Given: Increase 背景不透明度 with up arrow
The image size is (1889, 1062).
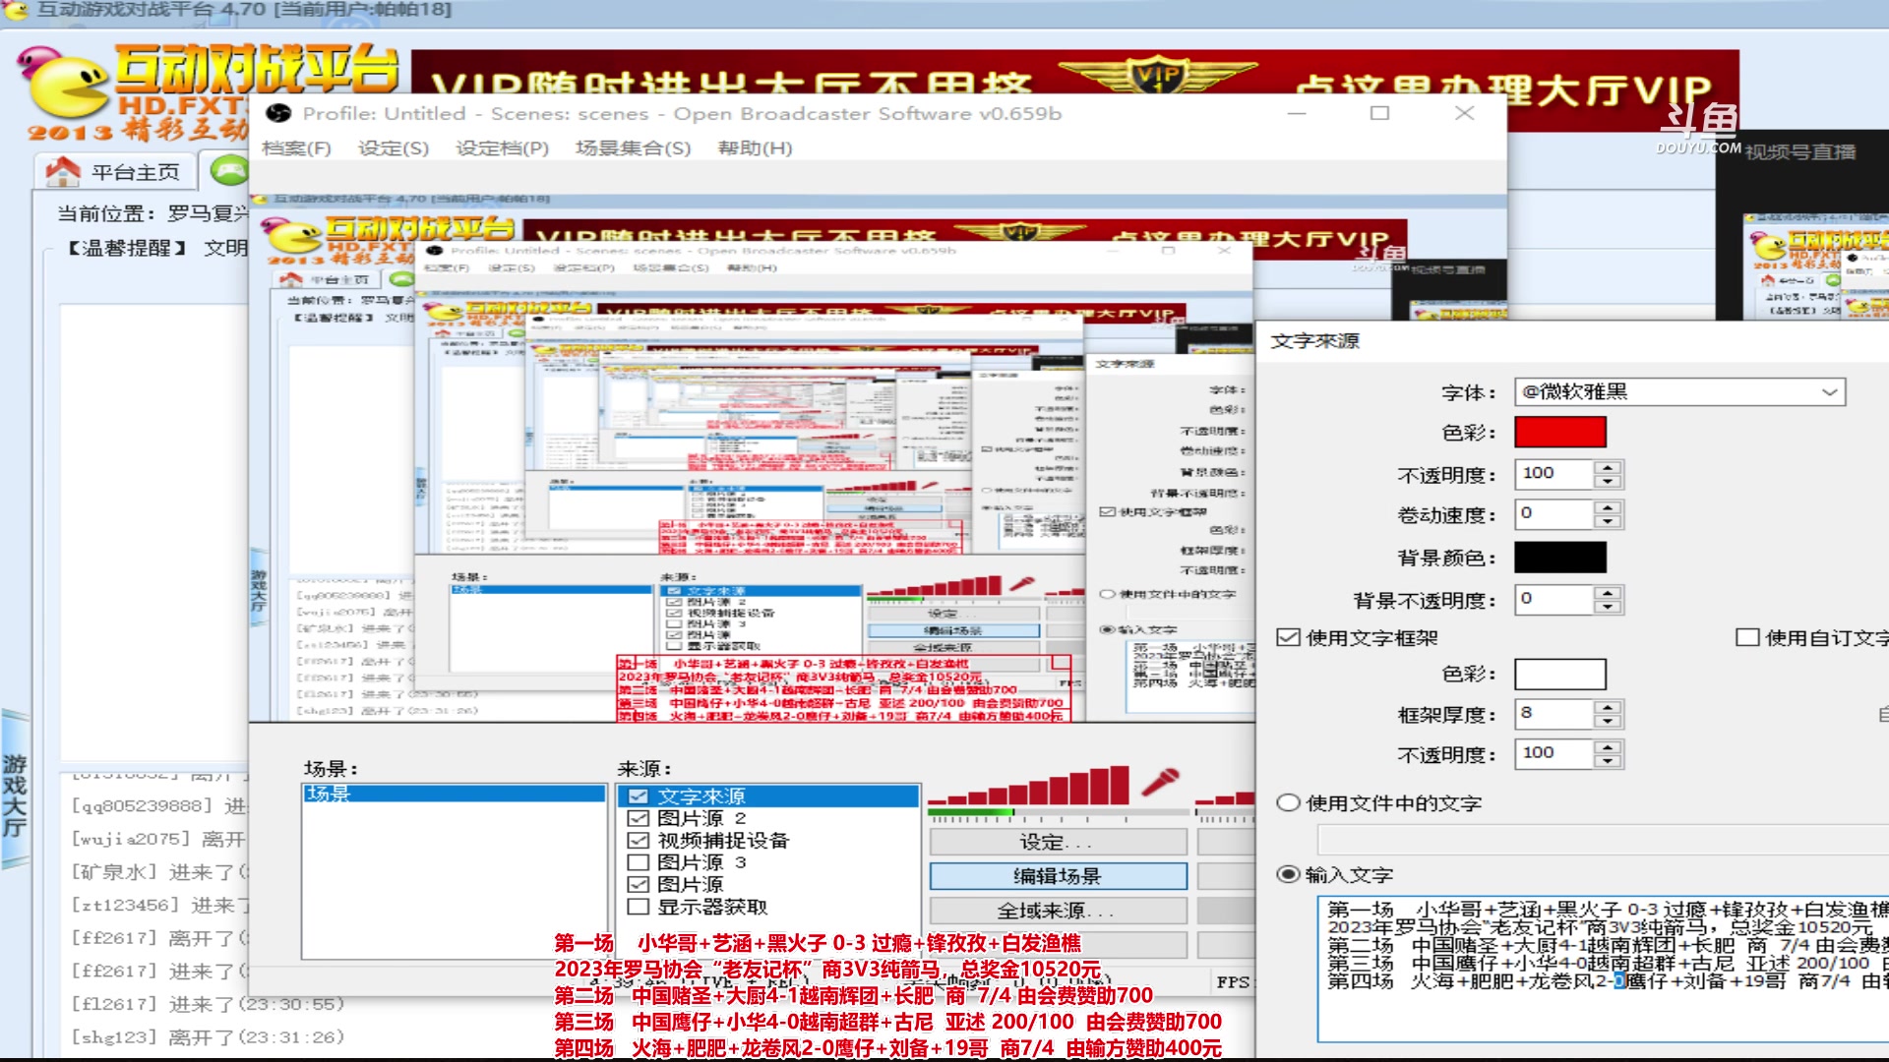Looking at the screenshot, I should [x=1608, y=593].
